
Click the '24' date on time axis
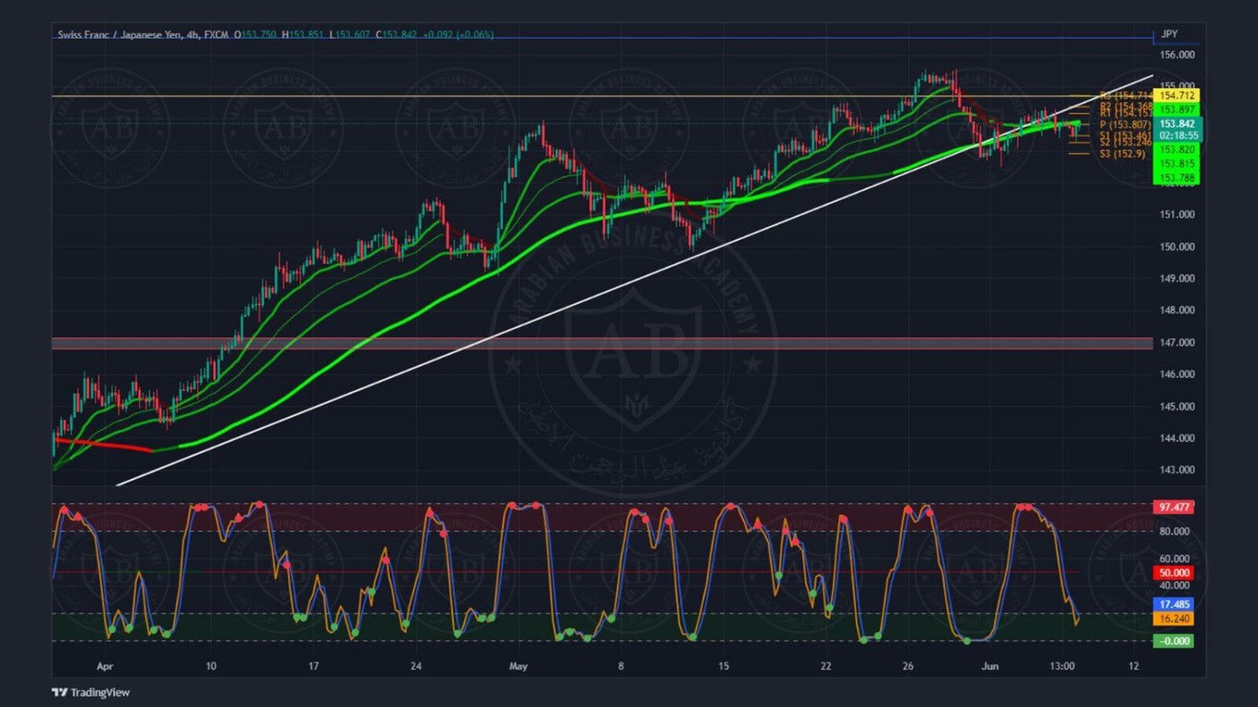tap(416, 667)
